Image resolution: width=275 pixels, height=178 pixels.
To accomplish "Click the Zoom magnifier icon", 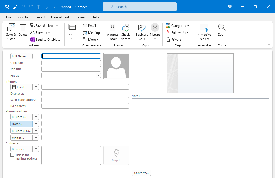I will 222,28.
